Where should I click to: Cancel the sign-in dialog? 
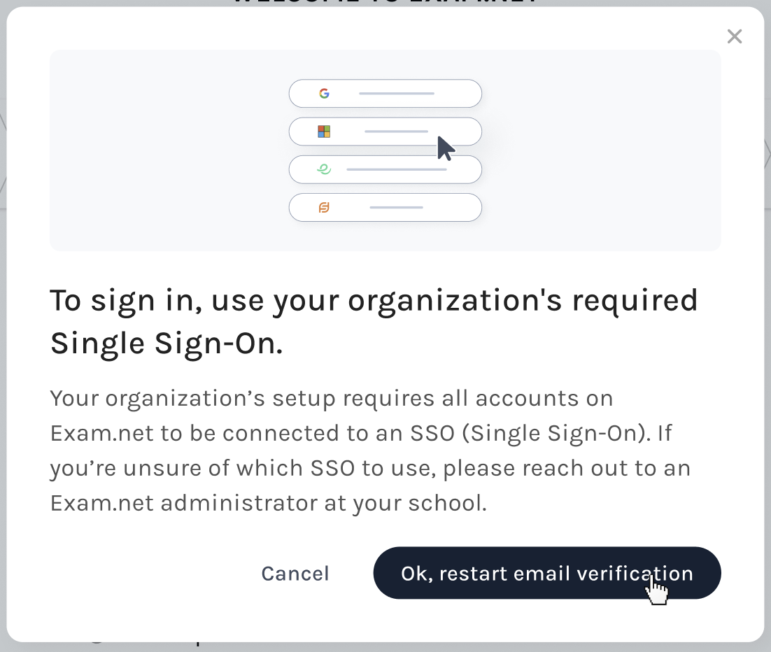(x=295, y=574)
